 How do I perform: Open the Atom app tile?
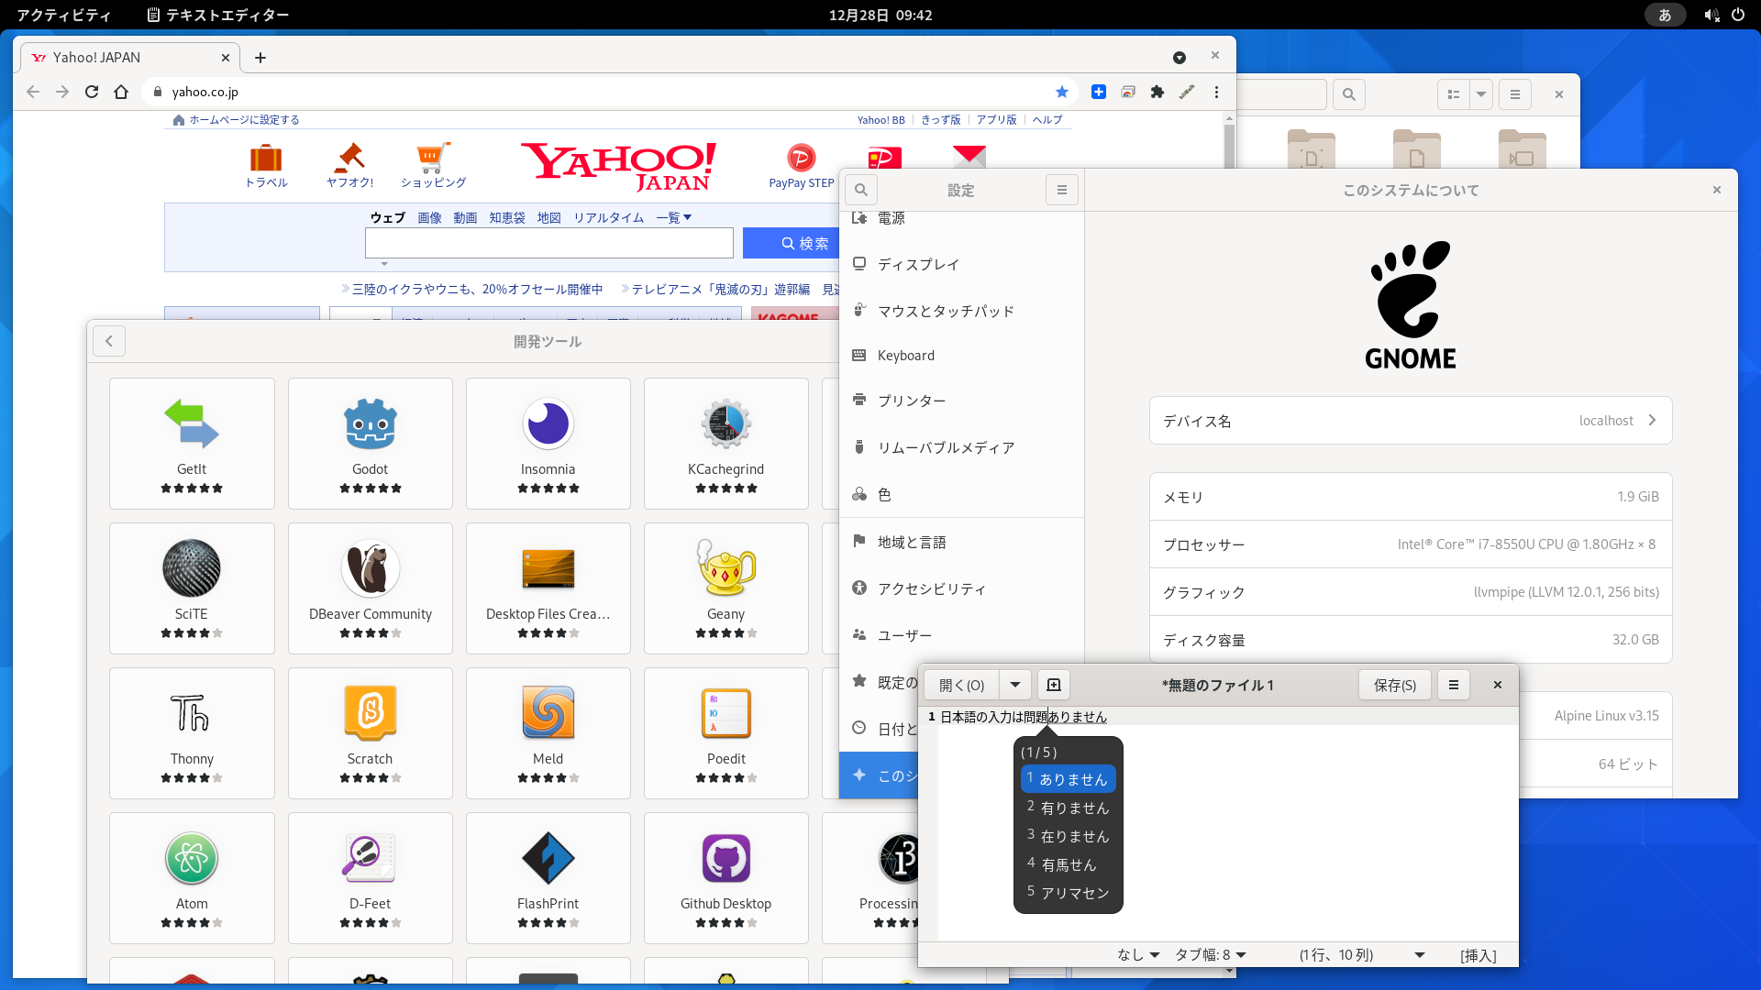(192, 878)
